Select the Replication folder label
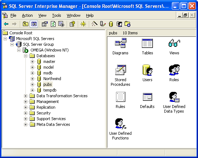The width and height of the screenshot is (198, 158). 46,107
